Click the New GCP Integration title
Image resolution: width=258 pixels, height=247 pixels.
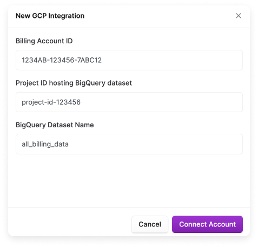pyautogui.click(x=50, y=16)
